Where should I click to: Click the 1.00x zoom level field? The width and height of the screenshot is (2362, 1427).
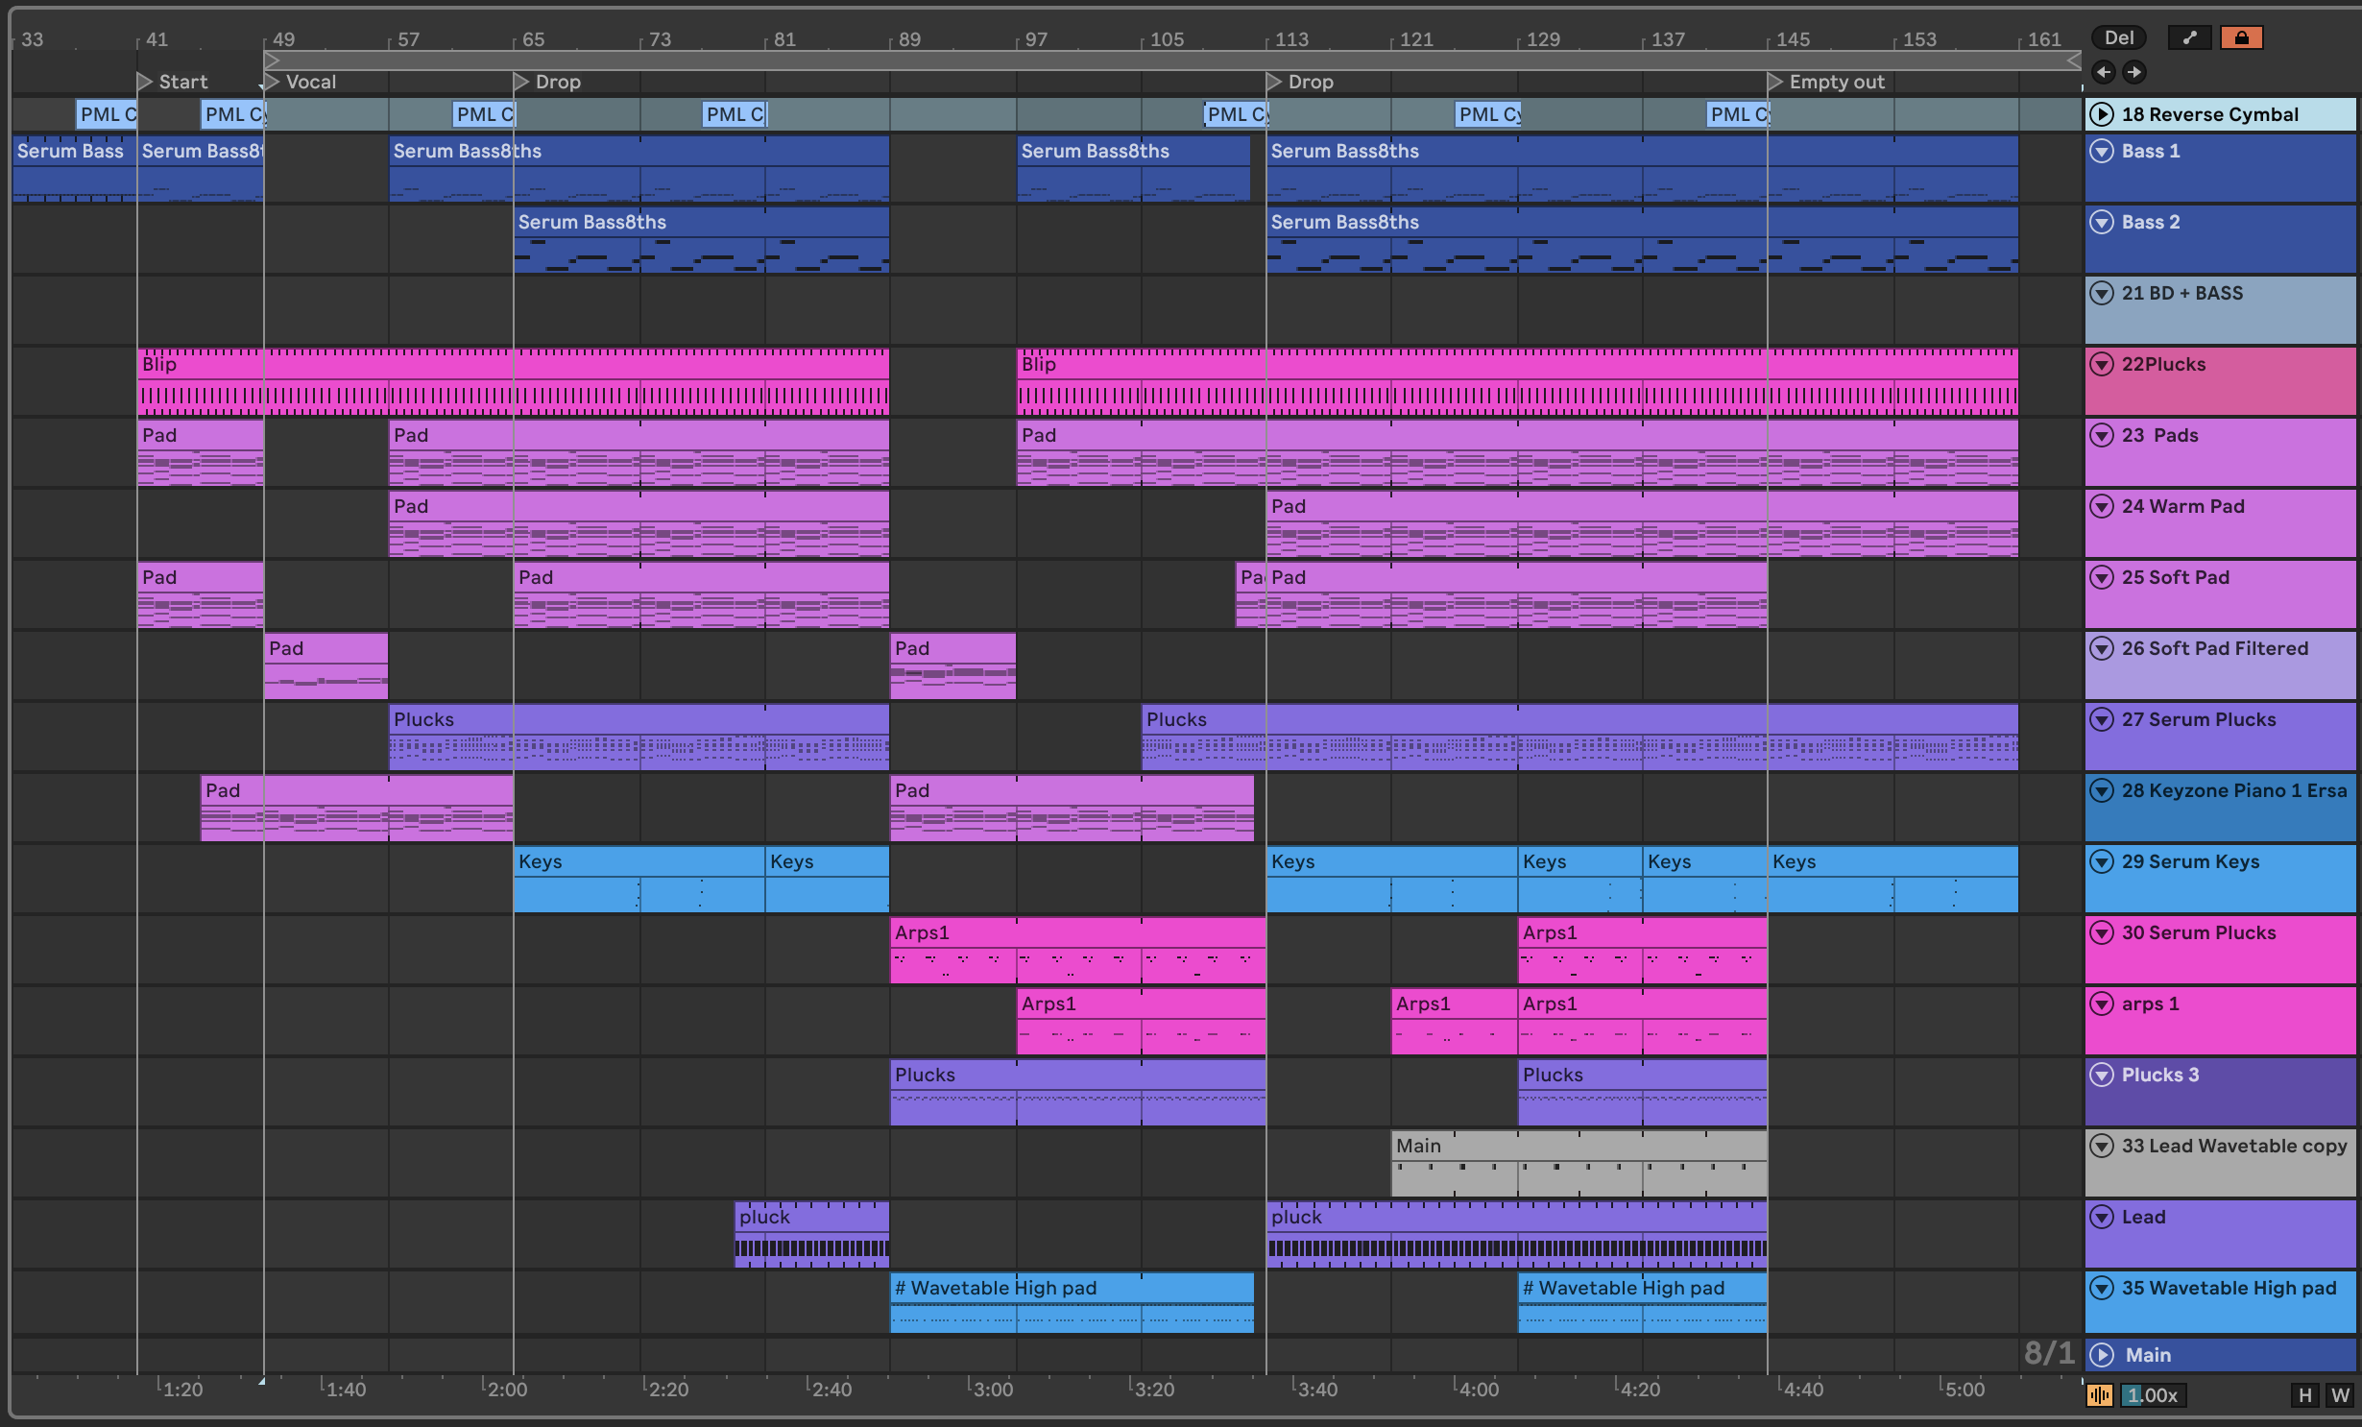[x=2154, y=1395]
